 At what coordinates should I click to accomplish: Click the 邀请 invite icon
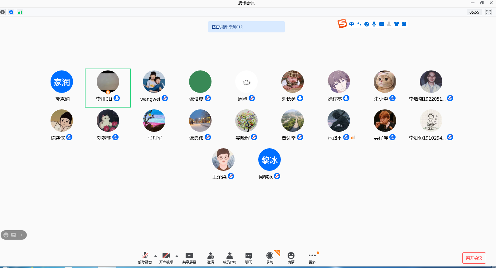click(x=211, y=258)
